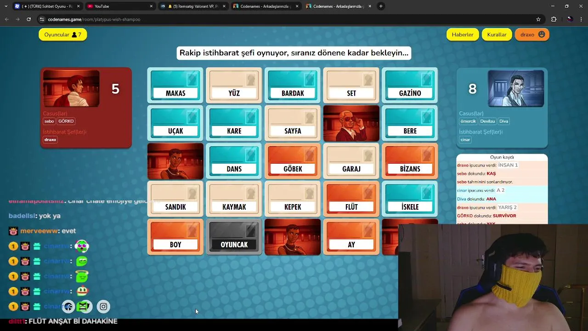Viewport: 588px width, 331px height.
Task: Click the Instagram icon in the overlay
Action: (103, 307)
